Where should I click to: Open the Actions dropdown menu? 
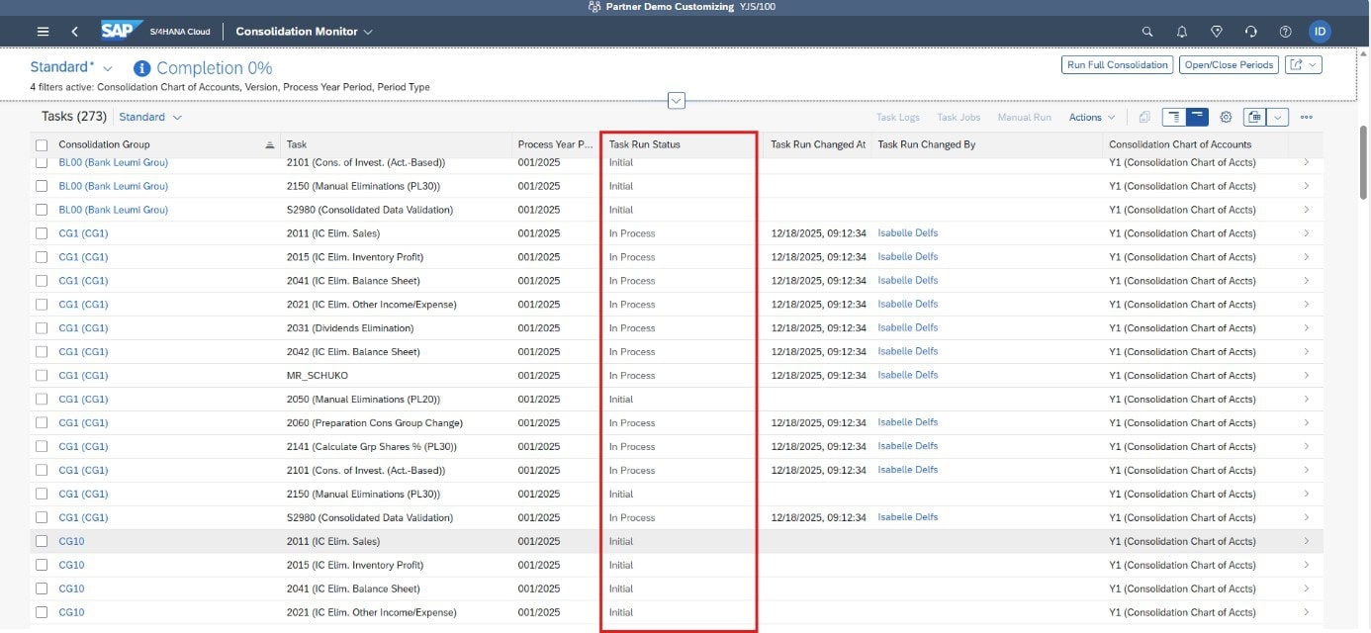(x=1091, y=118)
